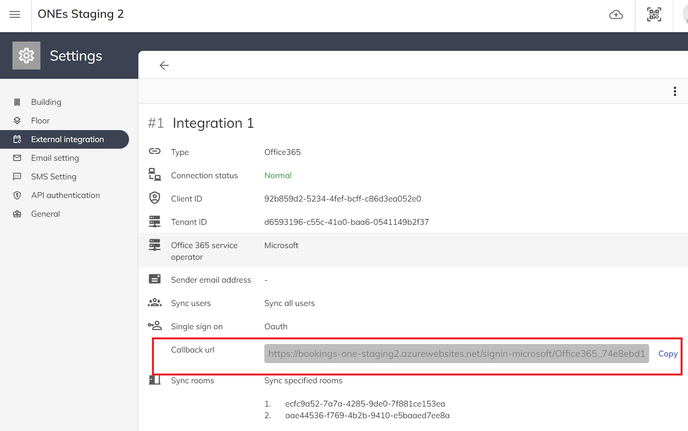The width and height of the screenshot is (688, 431).
Task: Open Email setting page
Action: [x=55, y=158]
